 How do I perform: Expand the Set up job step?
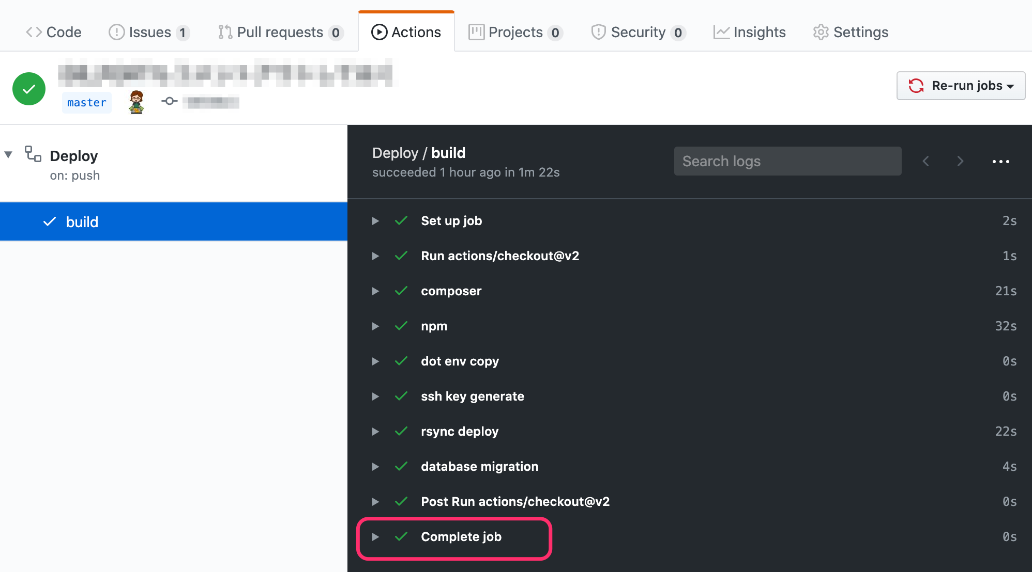tap(375, 221)
